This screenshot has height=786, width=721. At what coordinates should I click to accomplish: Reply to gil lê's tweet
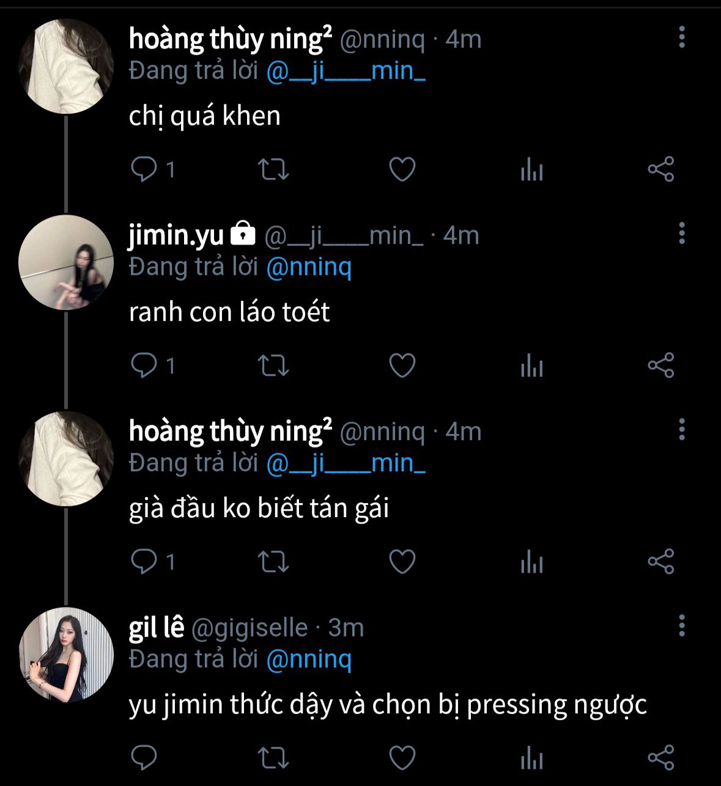144,758
